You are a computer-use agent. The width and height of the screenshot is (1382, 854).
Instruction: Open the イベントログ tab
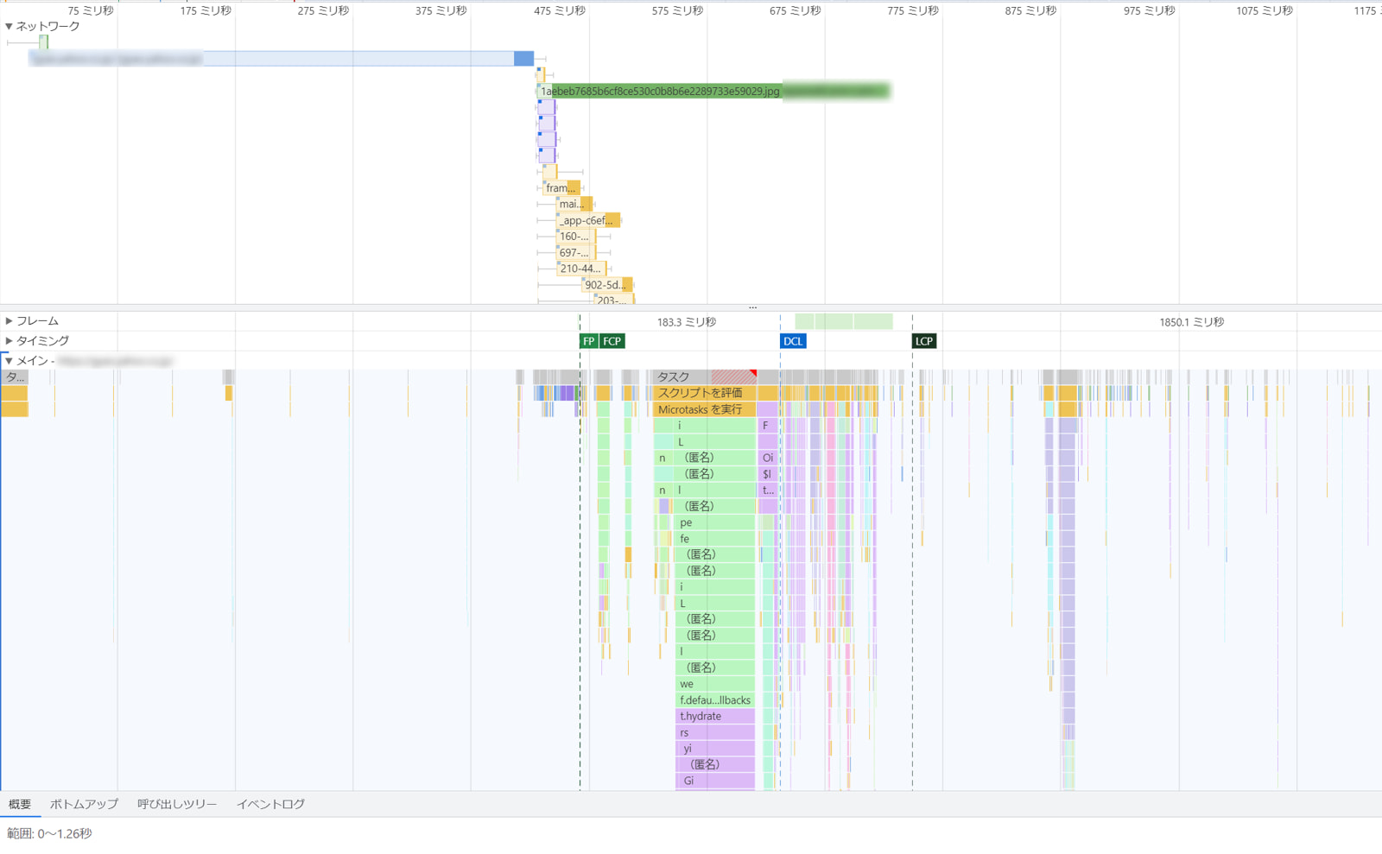(x=270, y=804)
